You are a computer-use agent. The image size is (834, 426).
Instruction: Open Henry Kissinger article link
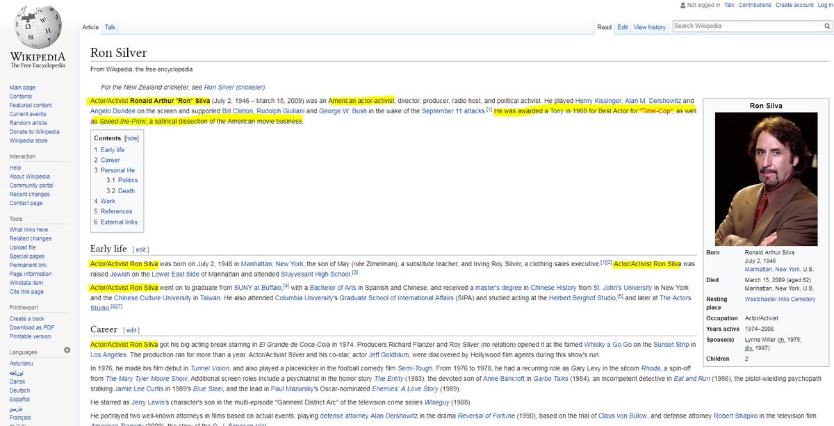click(x=600, y=101)
